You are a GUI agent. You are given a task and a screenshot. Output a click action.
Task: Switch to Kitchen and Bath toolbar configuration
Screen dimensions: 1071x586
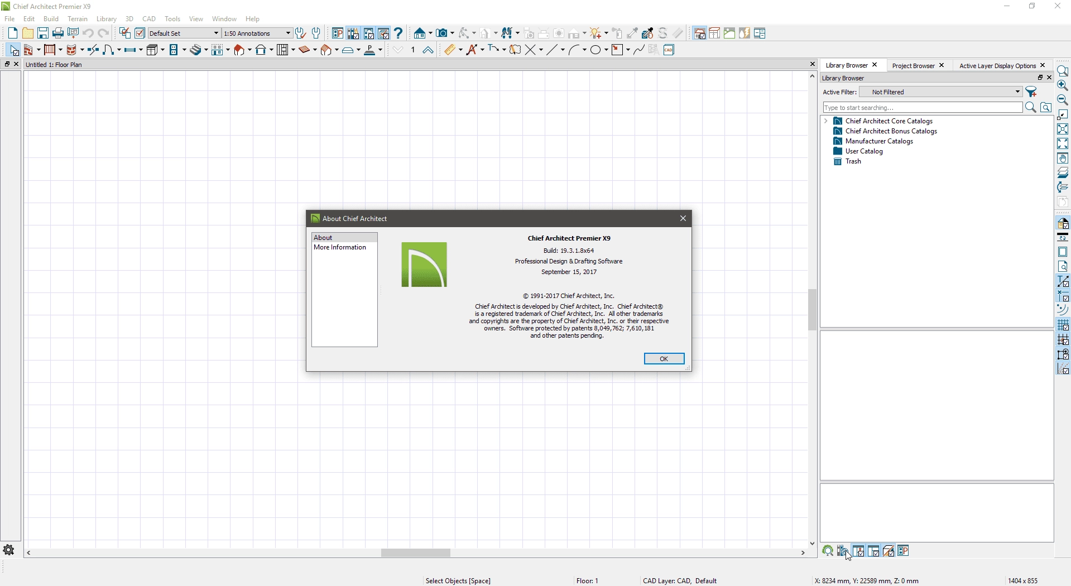click(714, 33)
